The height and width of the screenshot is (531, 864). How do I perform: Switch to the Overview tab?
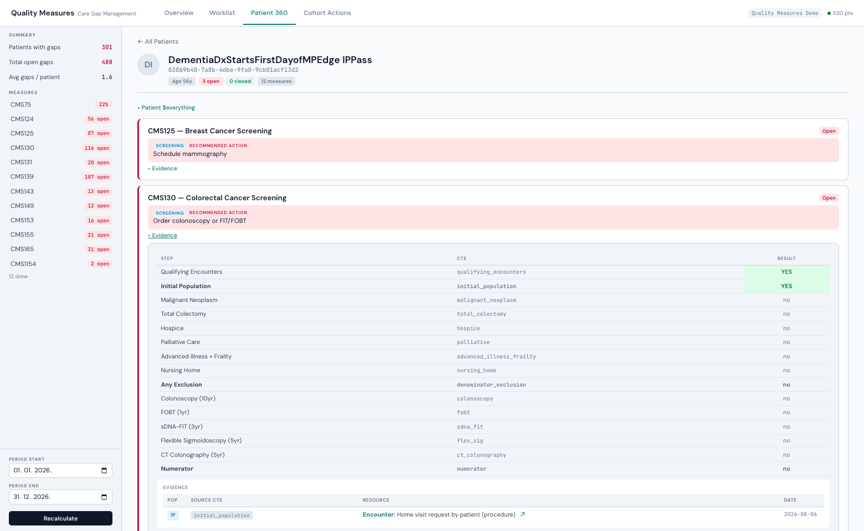(x=179, y=13)
